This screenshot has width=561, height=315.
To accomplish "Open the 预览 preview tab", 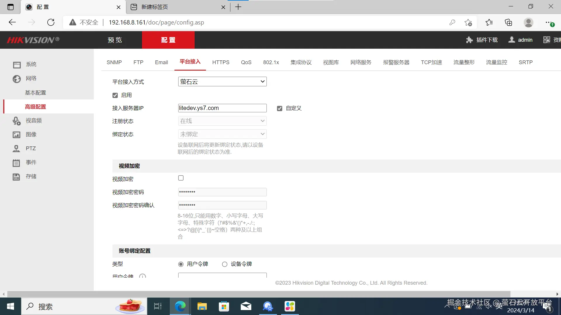I will point(115,40).
